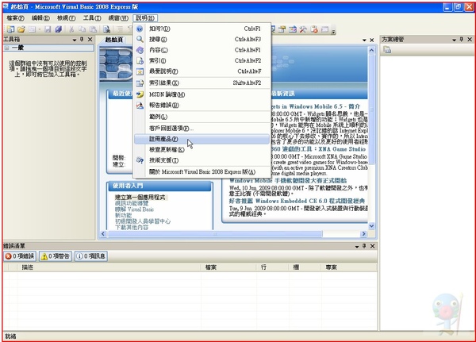Select 註冊產品 menu item

pyautogui.click(x=202, y=139)
